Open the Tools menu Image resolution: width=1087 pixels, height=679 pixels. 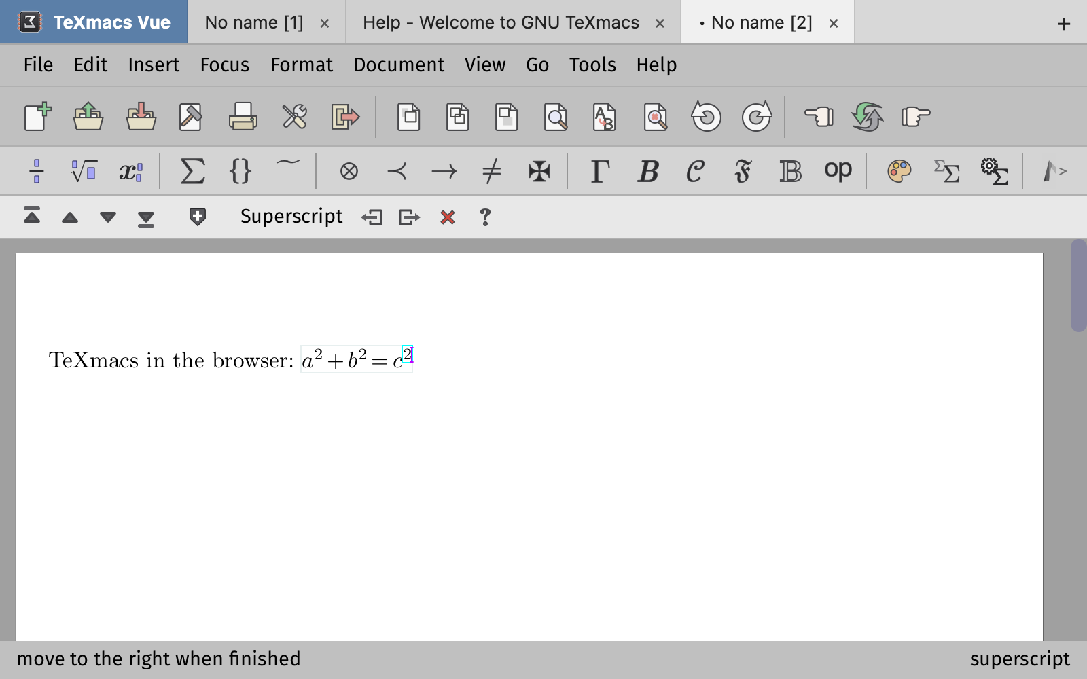pos(592,65)
